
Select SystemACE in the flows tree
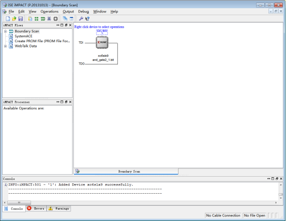(x=23, y=36)
